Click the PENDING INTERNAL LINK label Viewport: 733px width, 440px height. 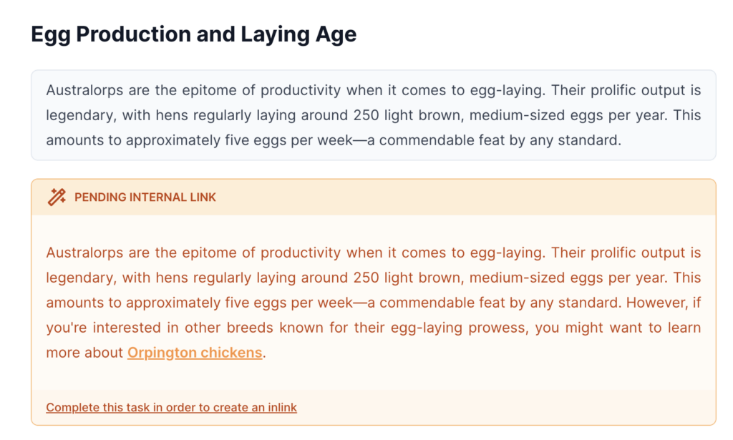pyautogui.click(x=145, y=197)
